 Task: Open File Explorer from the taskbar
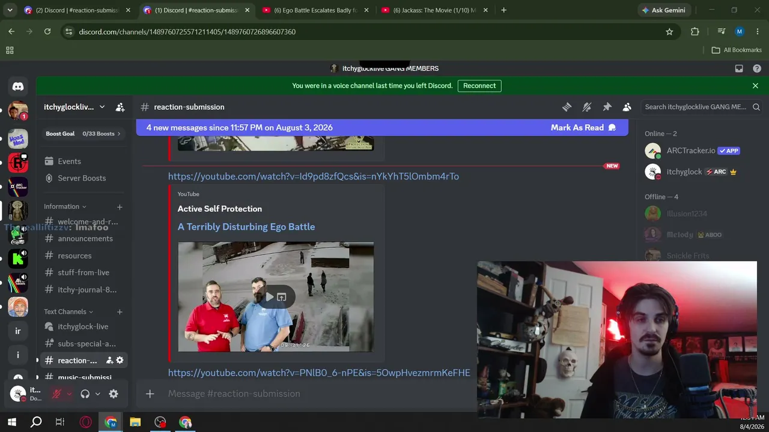pos(135,422)
